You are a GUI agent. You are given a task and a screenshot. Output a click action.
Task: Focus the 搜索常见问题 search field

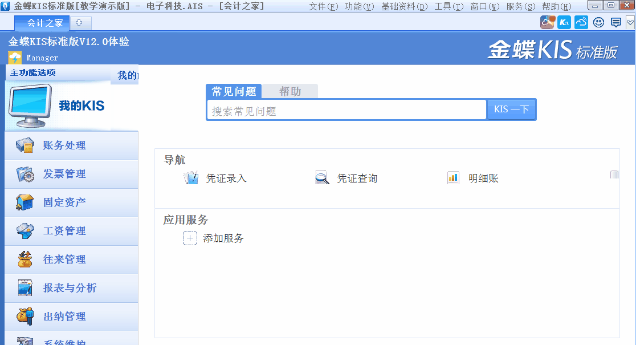coord(347,110)
